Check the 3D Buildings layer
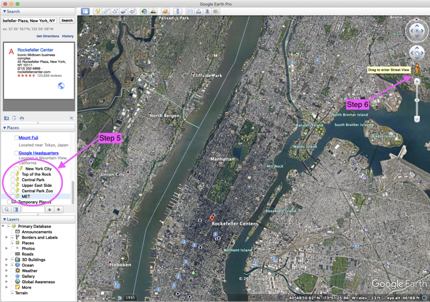Viewport: 430px width, 302px height. 12,260
